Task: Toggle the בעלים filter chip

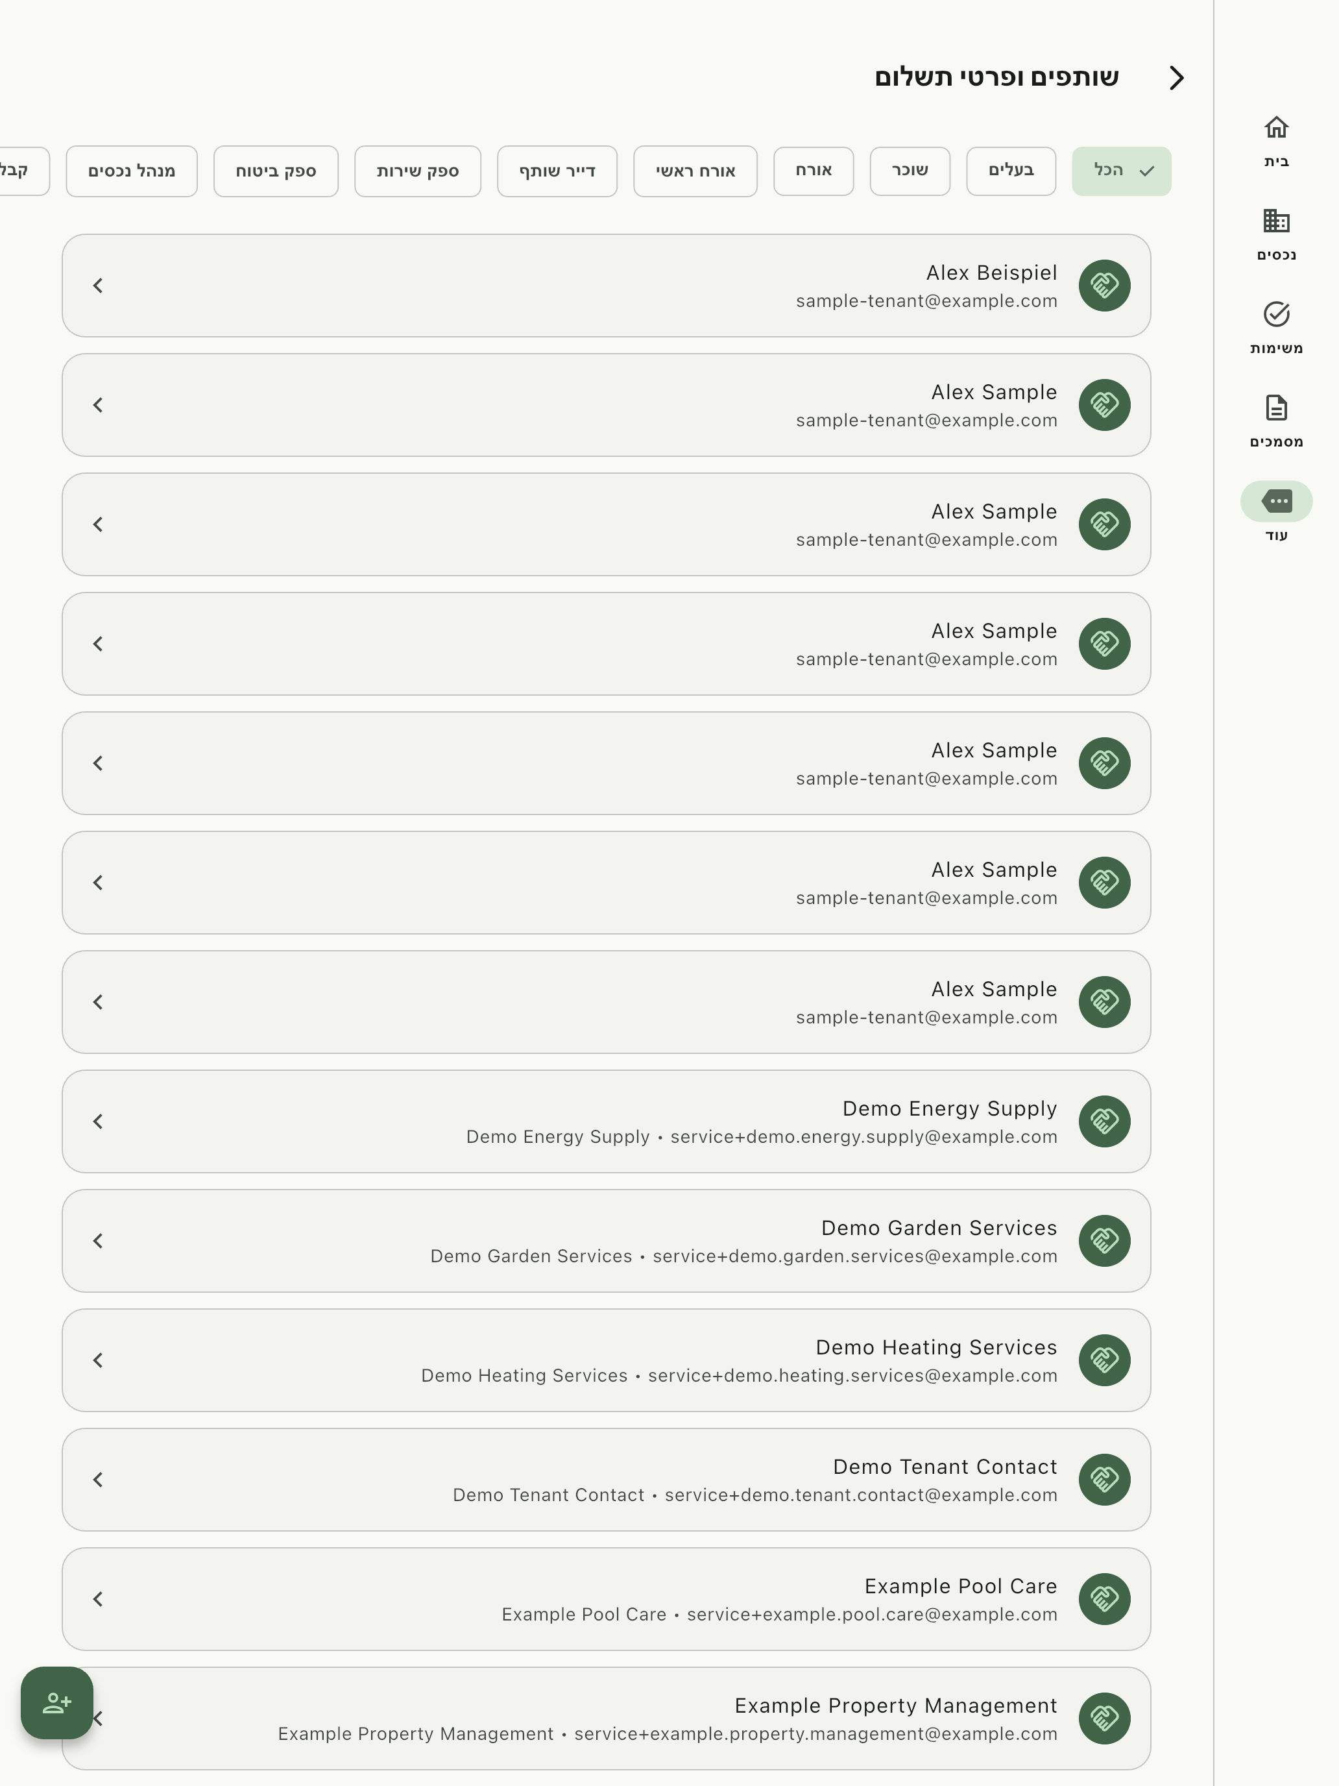Action: click(1011, 171)
